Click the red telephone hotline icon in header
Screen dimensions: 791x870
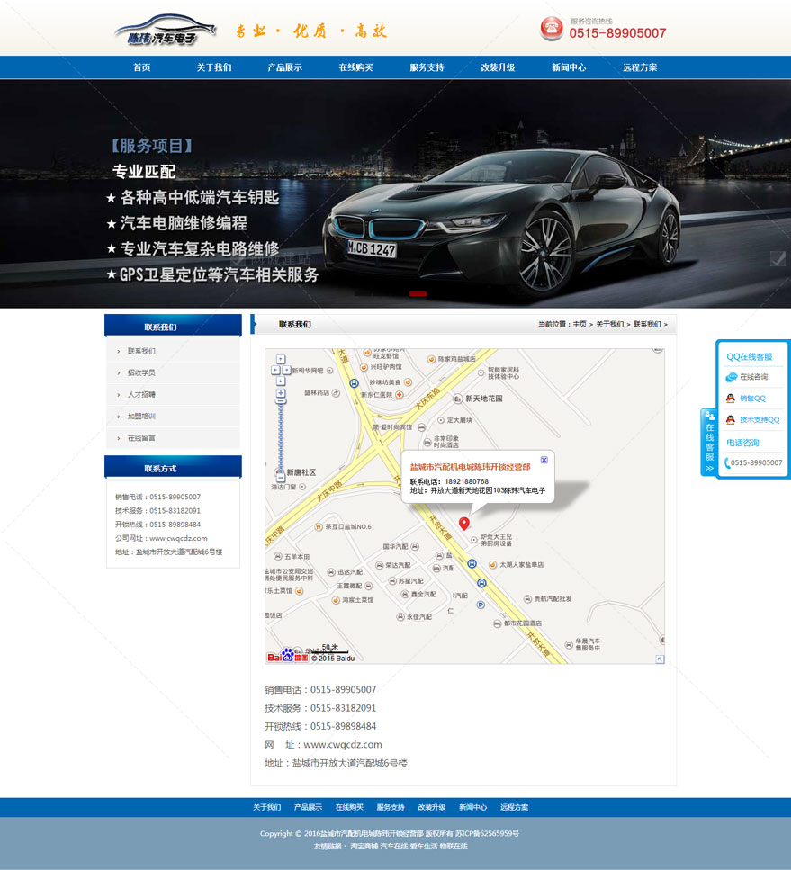click(552, 28)
